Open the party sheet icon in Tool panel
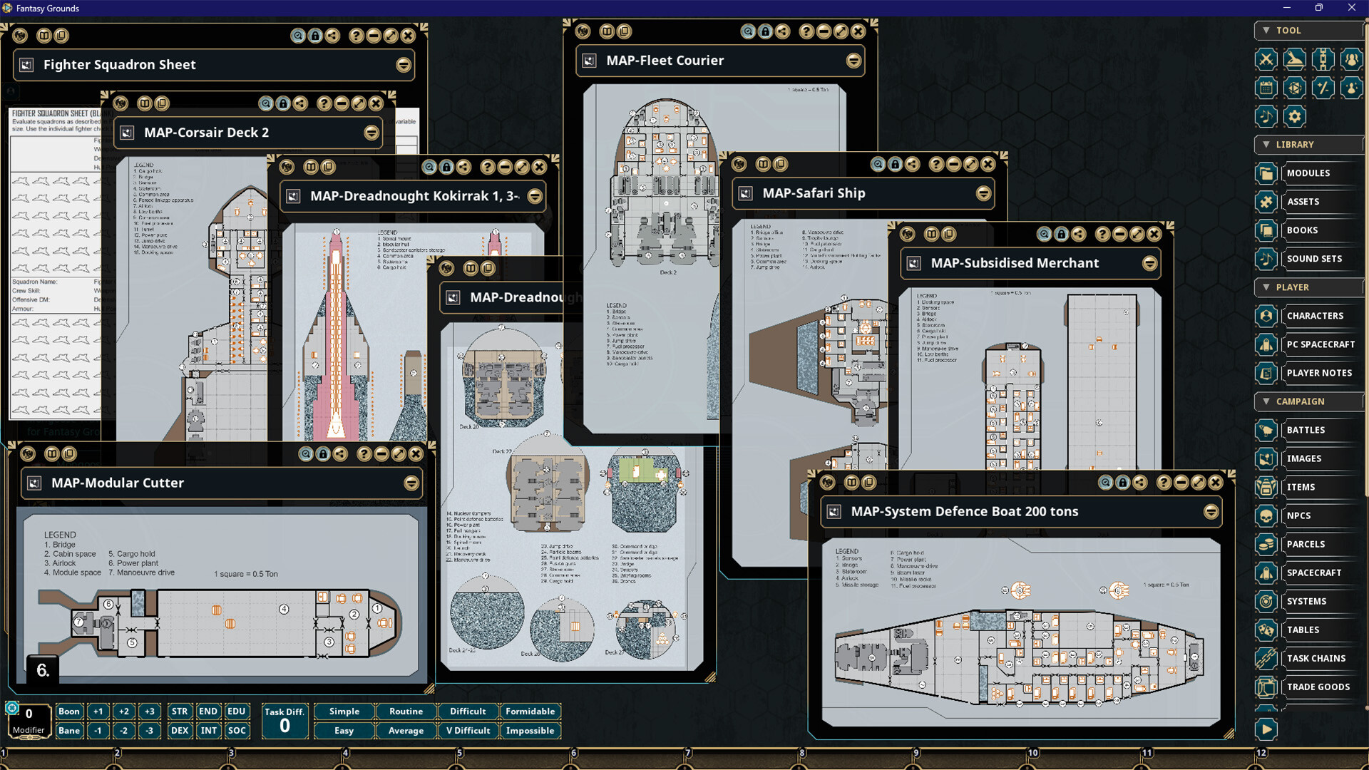This screenshot has width=1369, height=770. click(x=1352, y=59)
